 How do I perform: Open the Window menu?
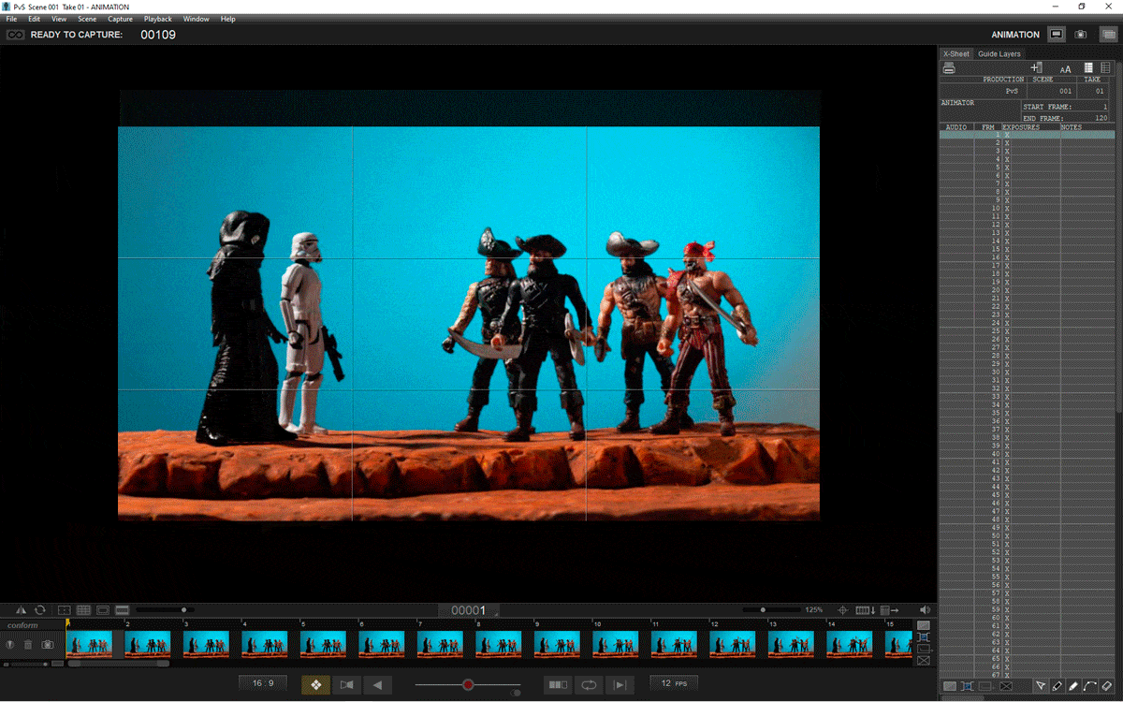tap(196, 19)
